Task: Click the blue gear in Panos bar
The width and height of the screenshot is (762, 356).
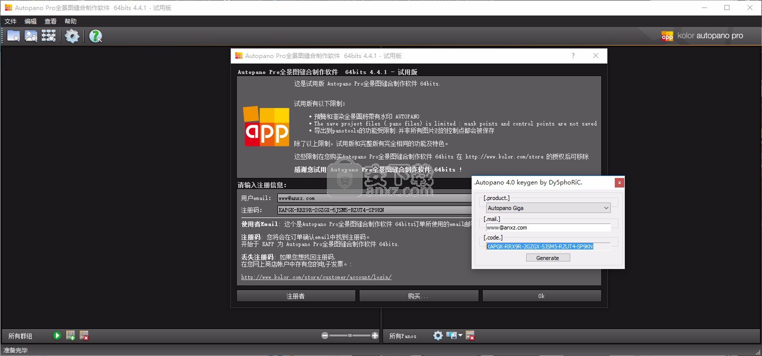Action: [x=438, y=335]
